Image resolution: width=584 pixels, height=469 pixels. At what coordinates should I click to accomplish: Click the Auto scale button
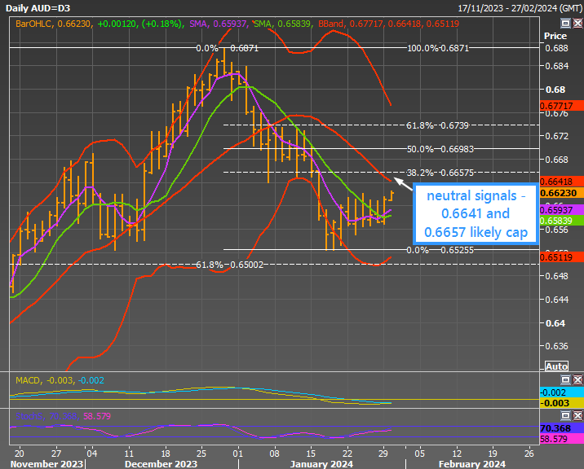pos(556,366)
